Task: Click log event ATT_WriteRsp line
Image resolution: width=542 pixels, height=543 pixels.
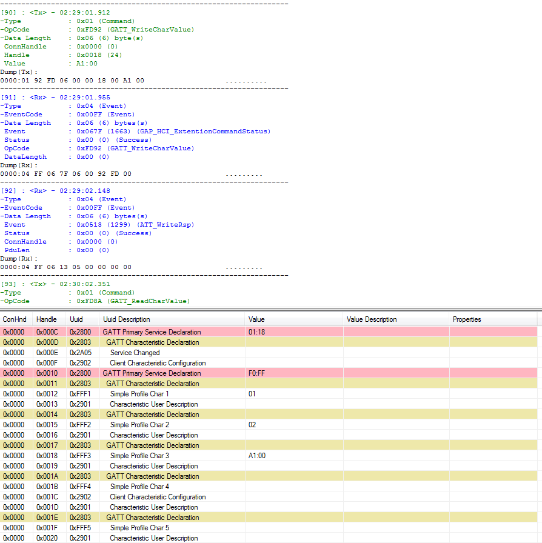Action: tap(99, 225)
